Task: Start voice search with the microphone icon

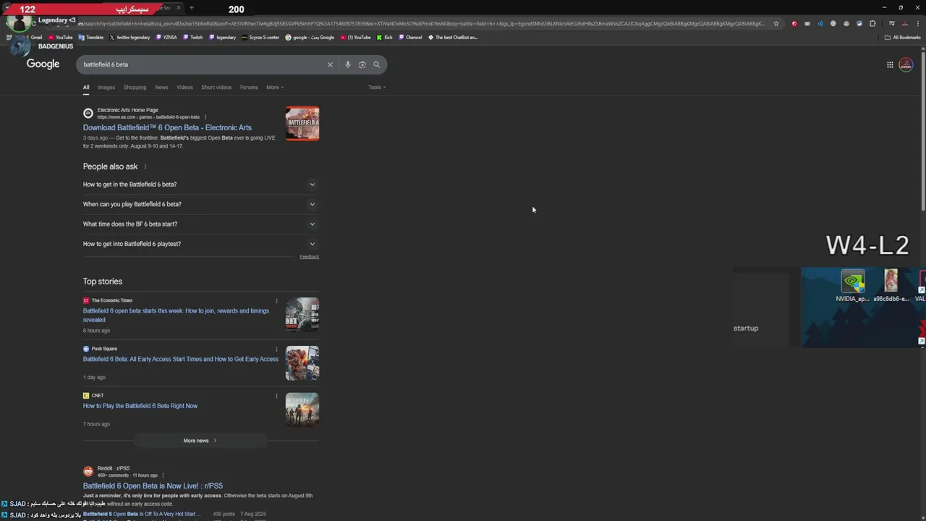Action: [x=348, y=64]
